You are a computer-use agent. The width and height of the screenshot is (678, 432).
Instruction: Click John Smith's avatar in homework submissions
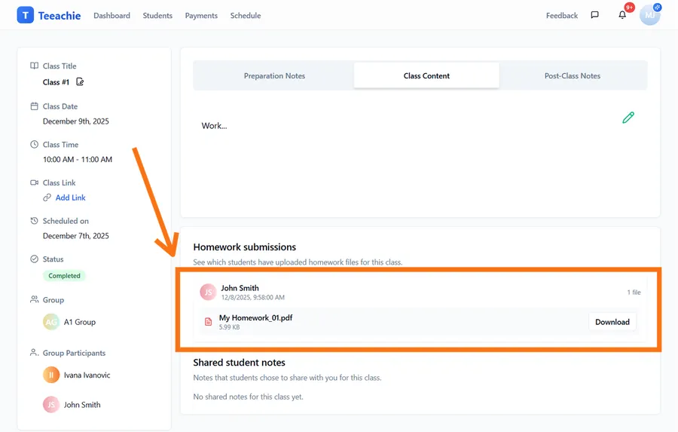pyautogui.click(x=208, y=293)
